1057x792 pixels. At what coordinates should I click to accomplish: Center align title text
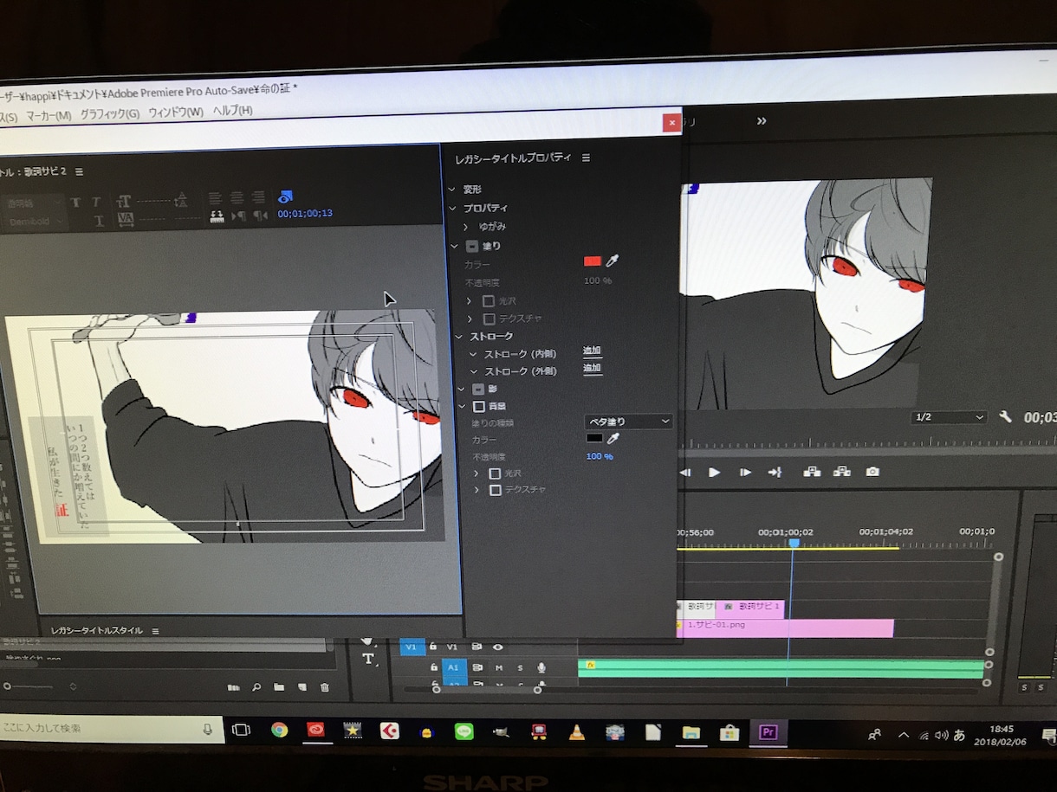237,198
